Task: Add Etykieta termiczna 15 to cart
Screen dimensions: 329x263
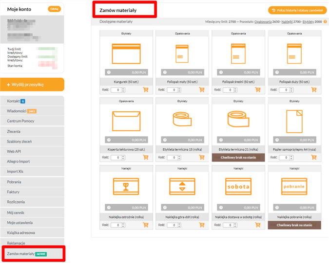Action: [202, 158]
